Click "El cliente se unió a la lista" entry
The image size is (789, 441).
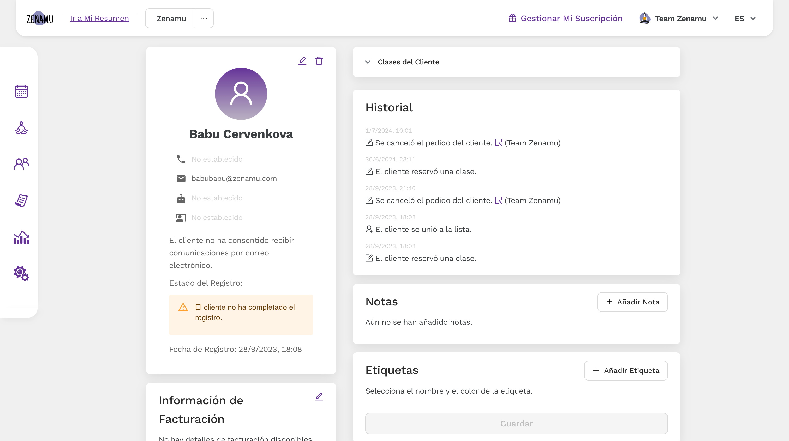423,229
